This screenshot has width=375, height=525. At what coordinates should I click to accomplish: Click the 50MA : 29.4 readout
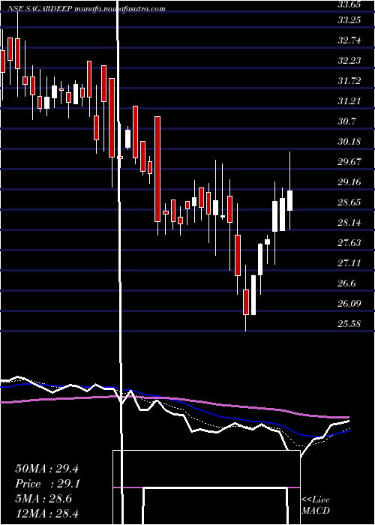[x=46, y=469]
